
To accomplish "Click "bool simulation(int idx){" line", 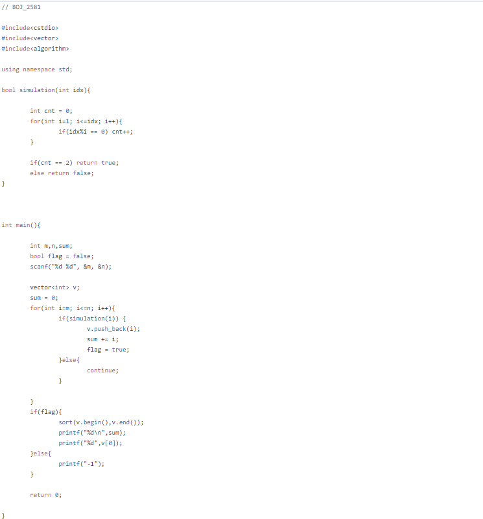I will [x=46, y=90].
